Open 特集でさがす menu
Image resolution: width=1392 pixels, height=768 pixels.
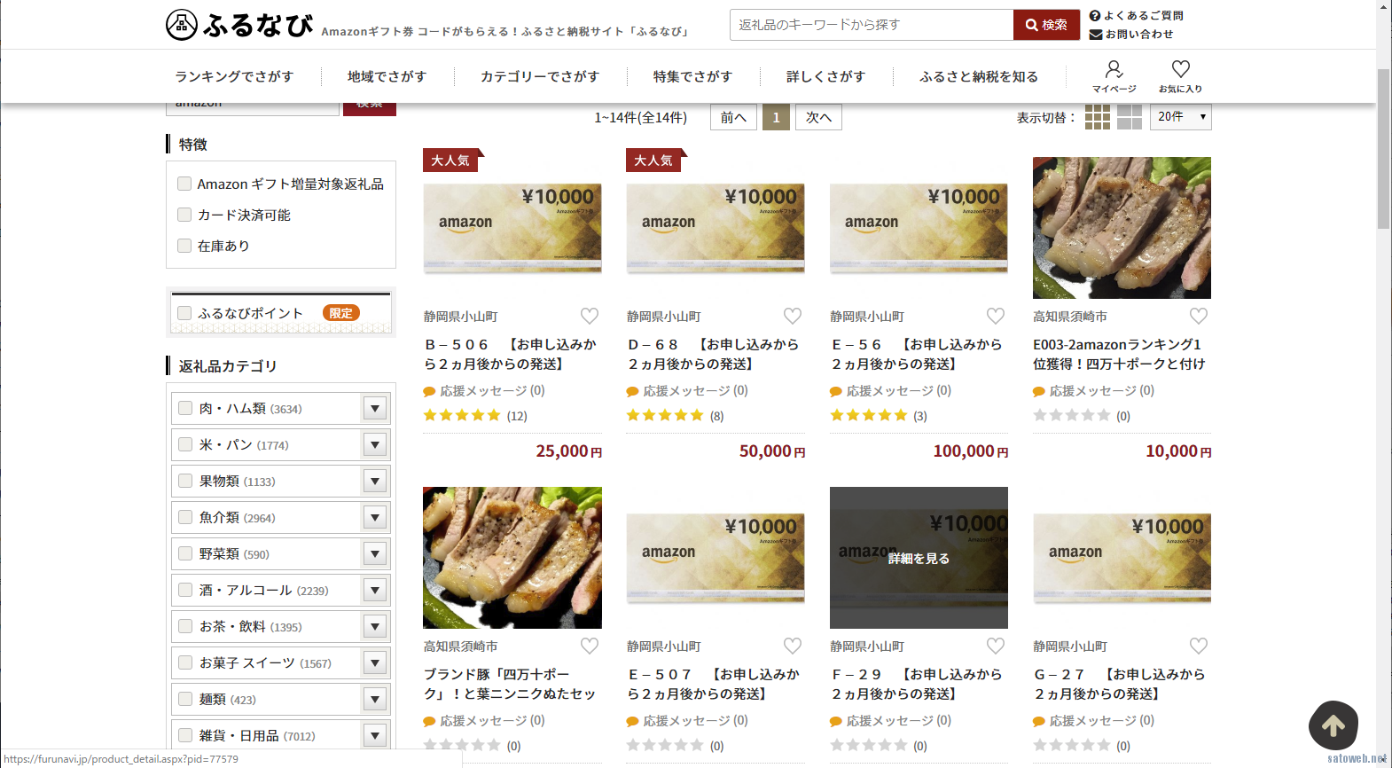(x=692, y=76)
